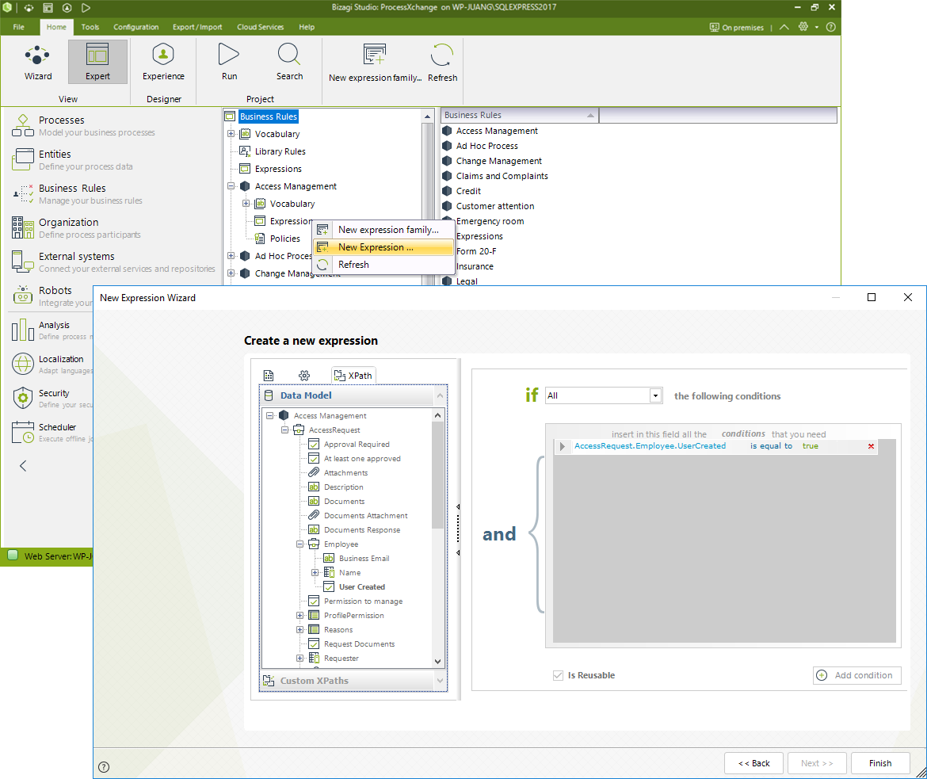927x779 pixels.
Task: Collapse Access Management node in rules tree
Action: click(x=231, y=186)
